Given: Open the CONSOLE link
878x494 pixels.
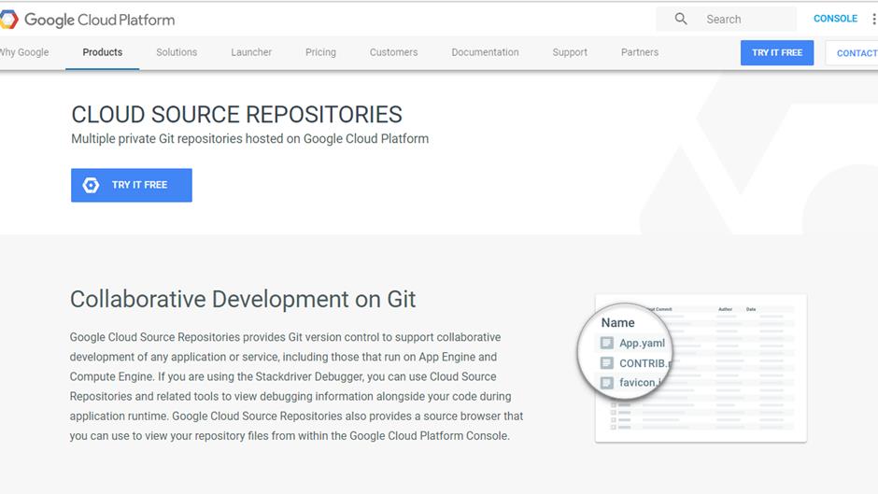Looking at the screenshot, I should [x=835, y=19].
